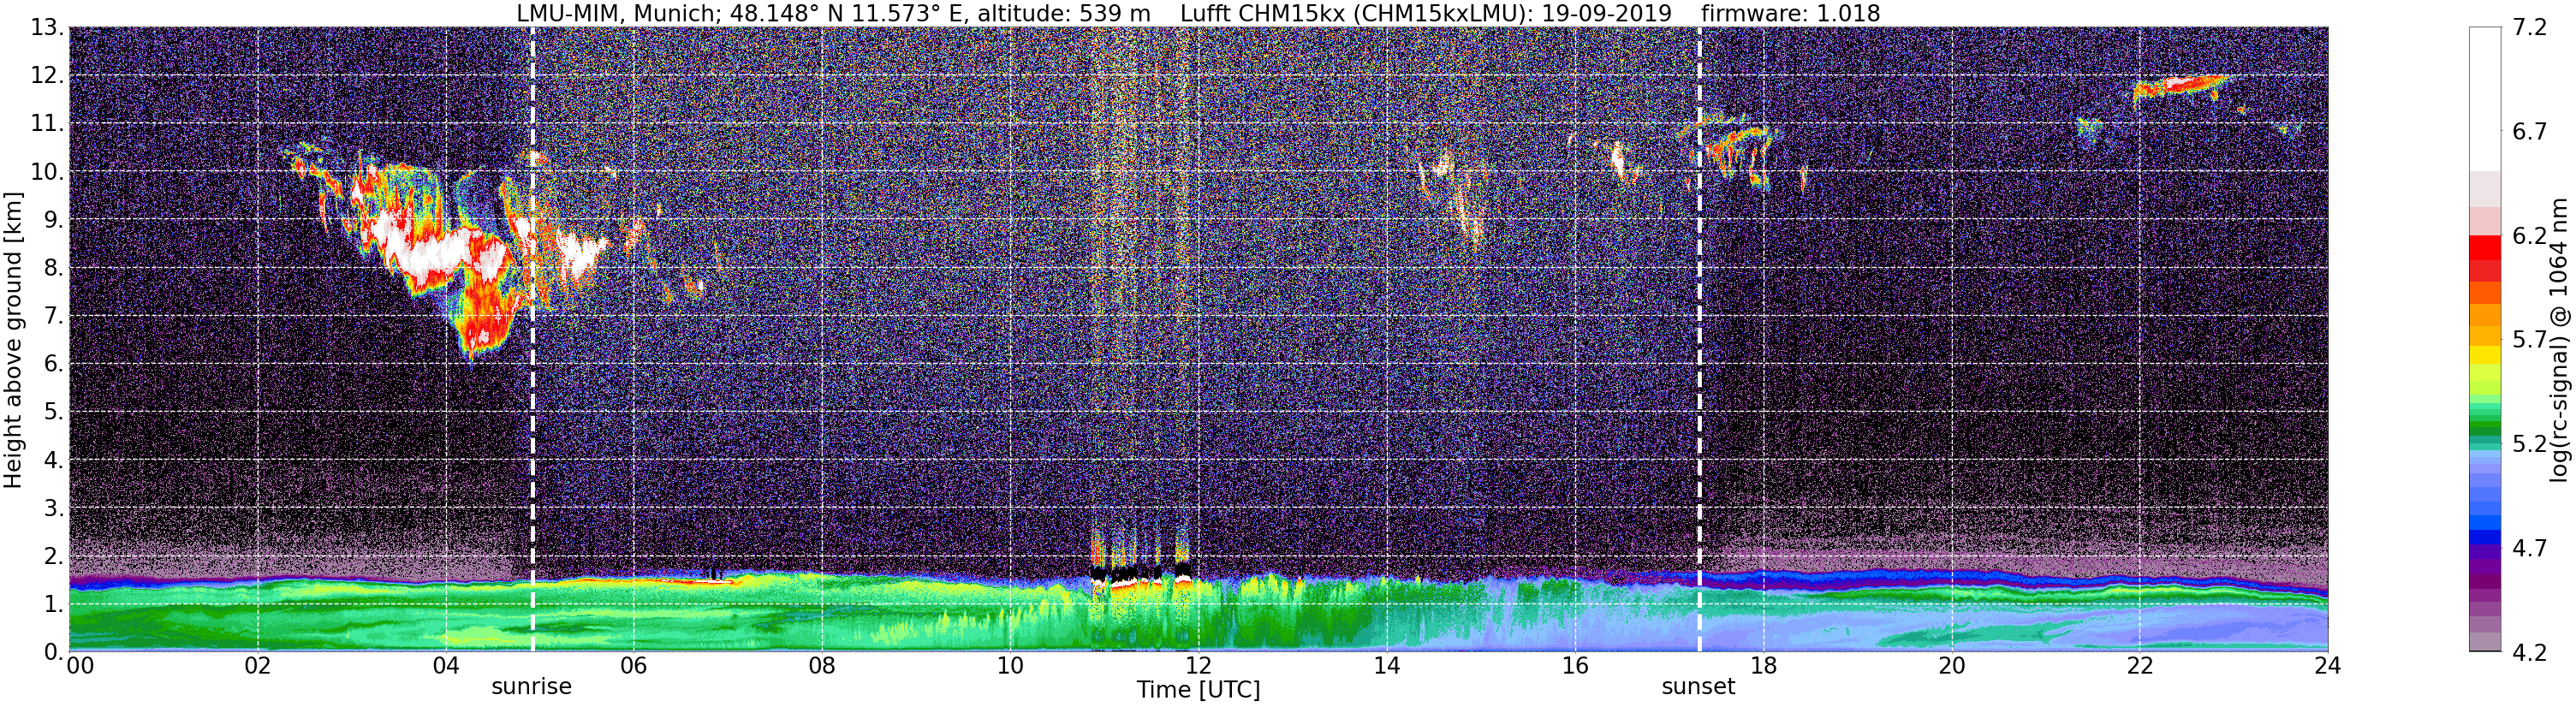The width and height of the screenshot is (2576, 707).
Task: Click the height axis tick '6.'
Action: (54, 364)
